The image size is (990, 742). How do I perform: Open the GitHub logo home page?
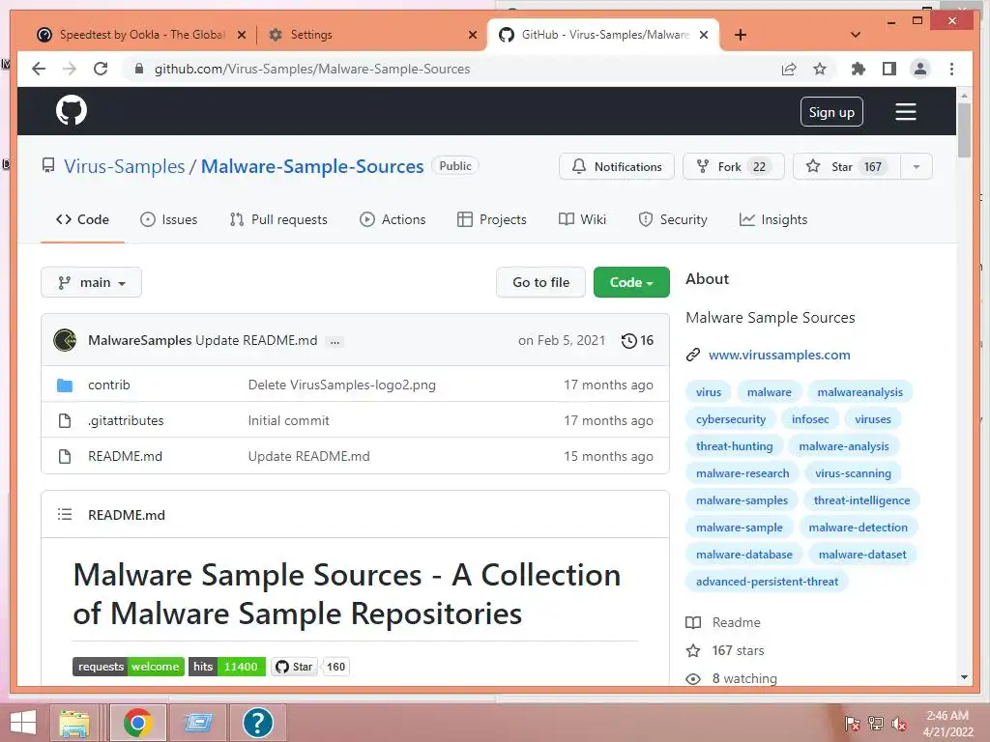tap(72, 111)
